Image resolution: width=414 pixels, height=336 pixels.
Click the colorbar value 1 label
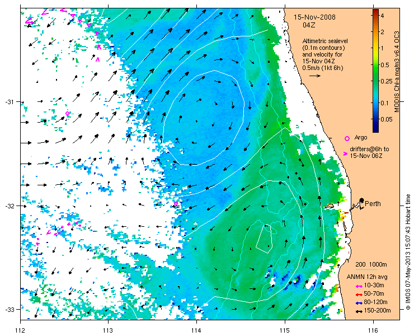point(382,48)
